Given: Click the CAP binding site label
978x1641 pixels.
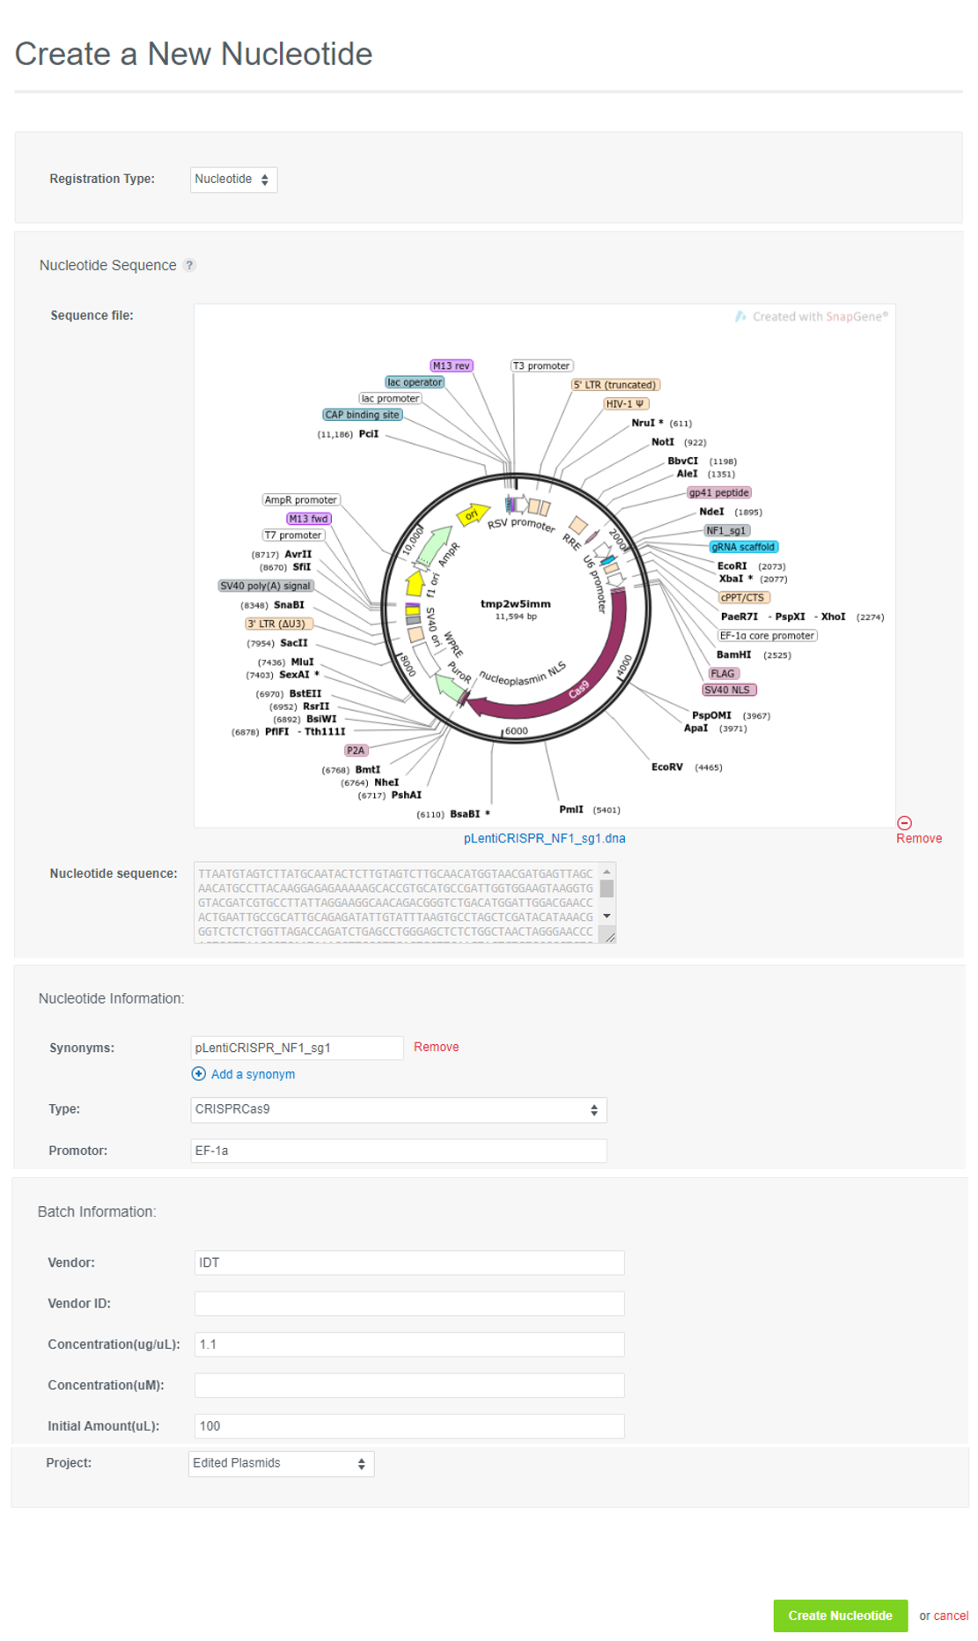Looking at the screenshot, I should 363,415.
